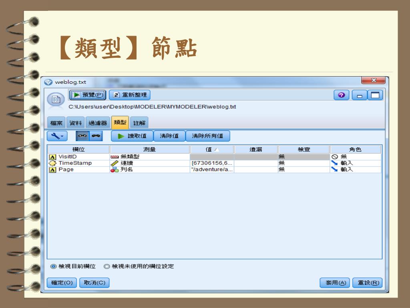Open the 列名 measurement for Page

150,170
